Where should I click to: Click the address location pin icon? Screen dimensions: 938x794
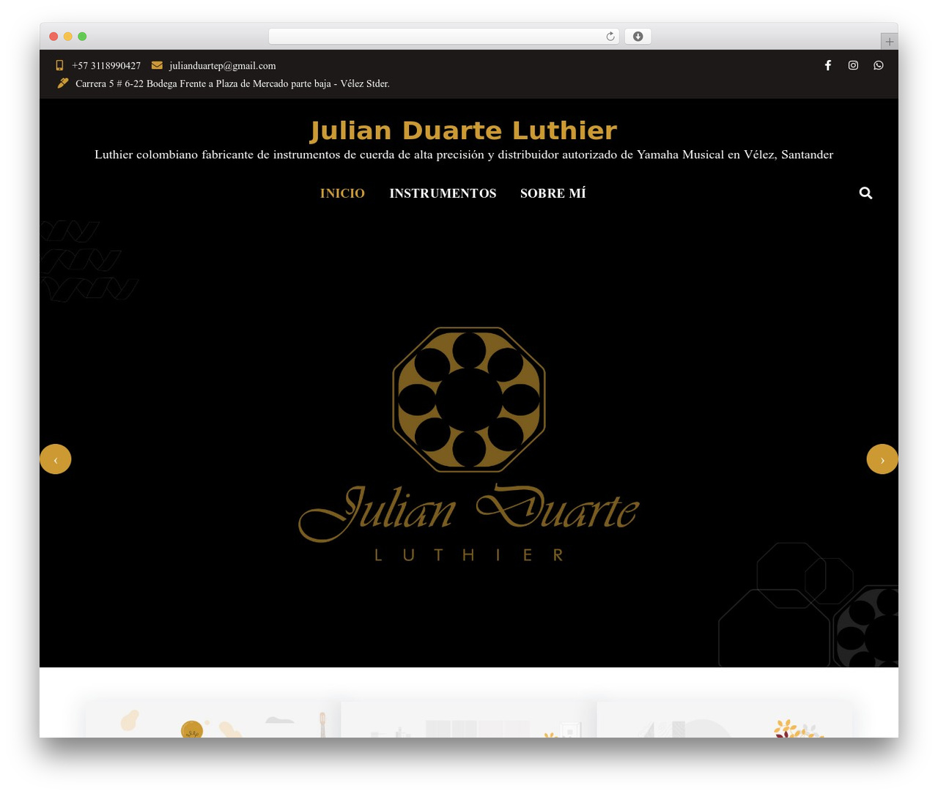62,83
